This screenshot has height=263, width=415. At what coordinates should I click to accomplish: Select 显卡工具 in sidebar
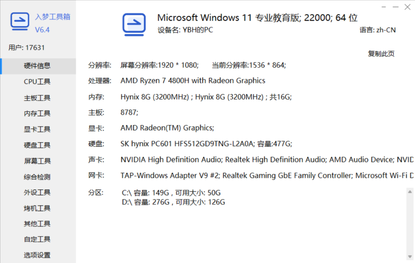pyautogui.click(x=37, y=129)
